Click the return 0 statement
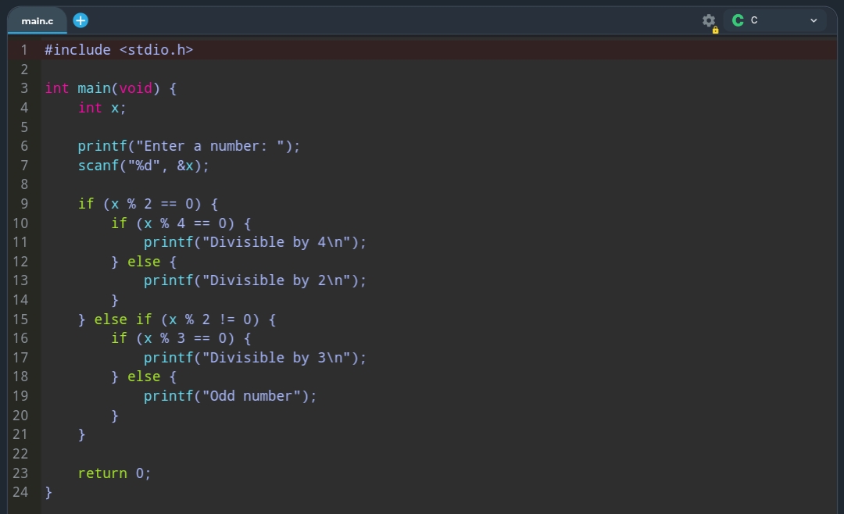Screen dimensions: 844x514 114,473
